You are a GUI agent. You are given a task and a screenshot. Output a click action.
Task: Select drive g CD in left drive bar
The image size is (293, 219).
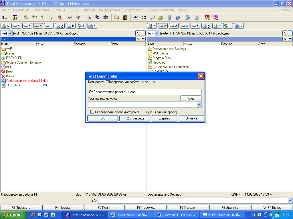tap(60, 26)
